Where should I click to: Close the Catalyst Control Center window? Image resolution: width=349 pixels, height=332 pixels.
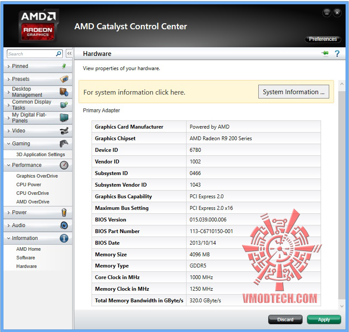click(x=337, y=13)
